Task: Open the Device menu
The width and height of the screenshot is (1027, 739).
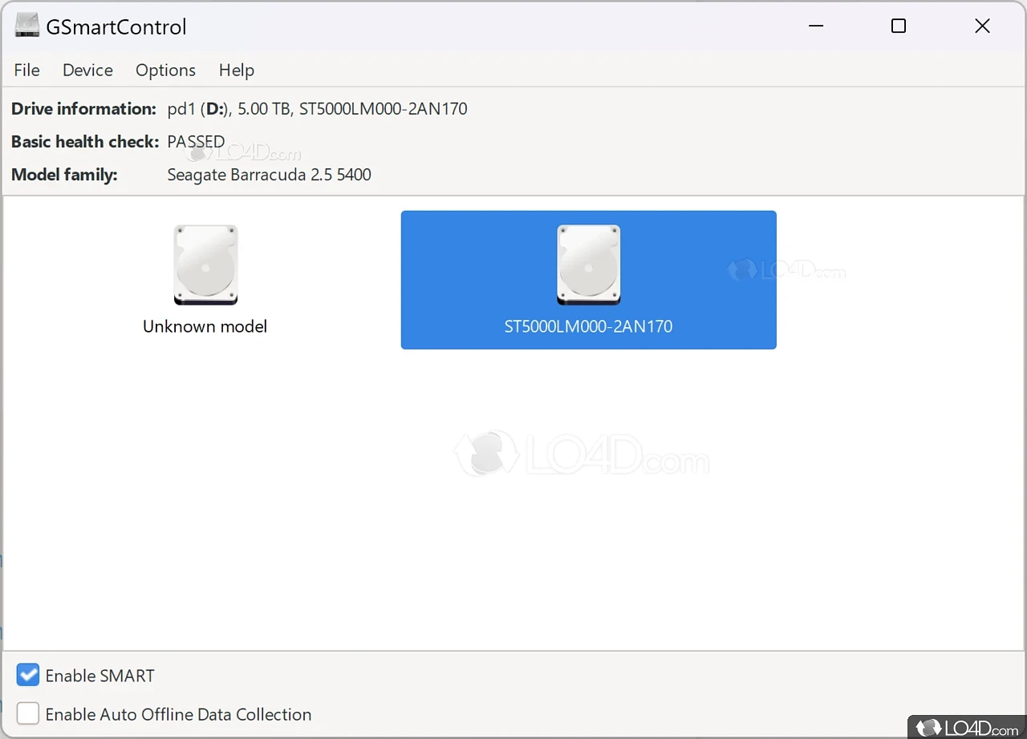Action: pos(87,71)
